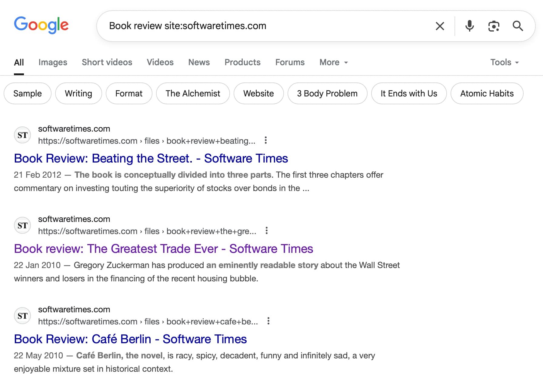Open Book Review: Beating the Street link

click(x=151, y=158)
